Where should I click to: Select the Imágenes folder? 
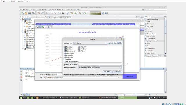[69, 57]
